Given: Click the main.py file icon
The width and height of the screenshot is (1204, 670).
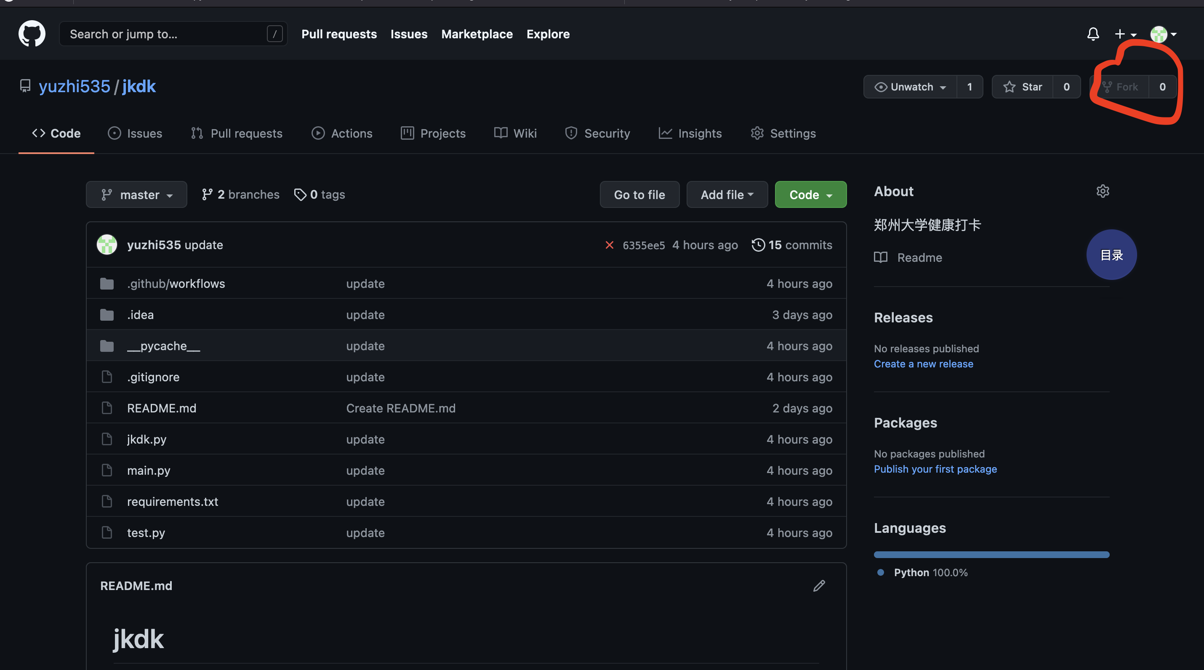Looking at the screenshot, I should 107,470.
